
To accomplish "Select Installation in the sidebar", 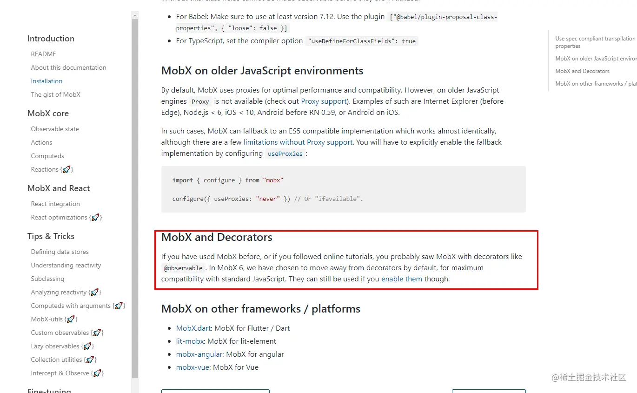I will coord(46,81).
